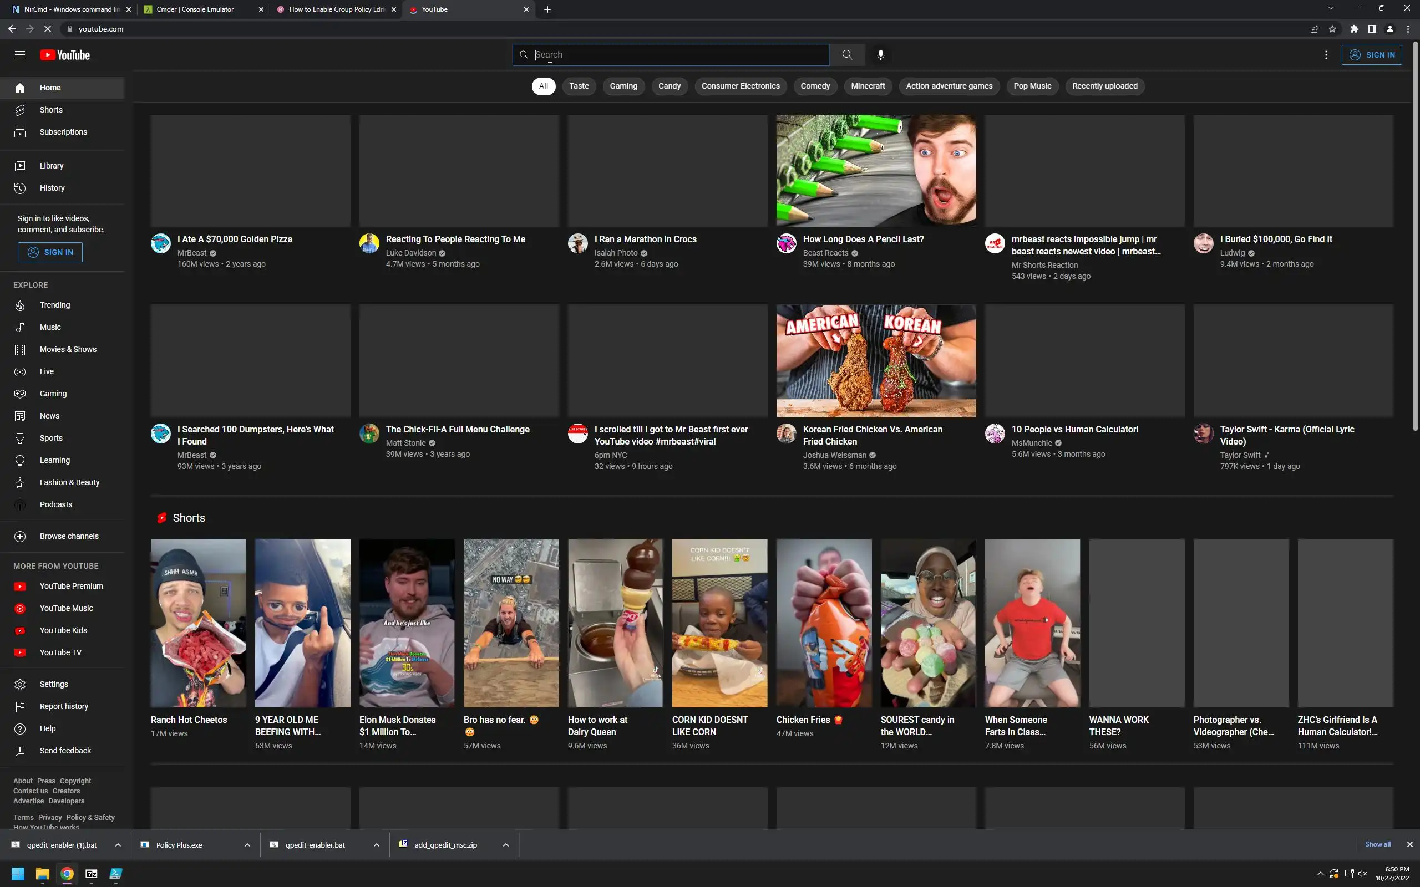Open the Chrome tab search dropdown arrow

1330,9
